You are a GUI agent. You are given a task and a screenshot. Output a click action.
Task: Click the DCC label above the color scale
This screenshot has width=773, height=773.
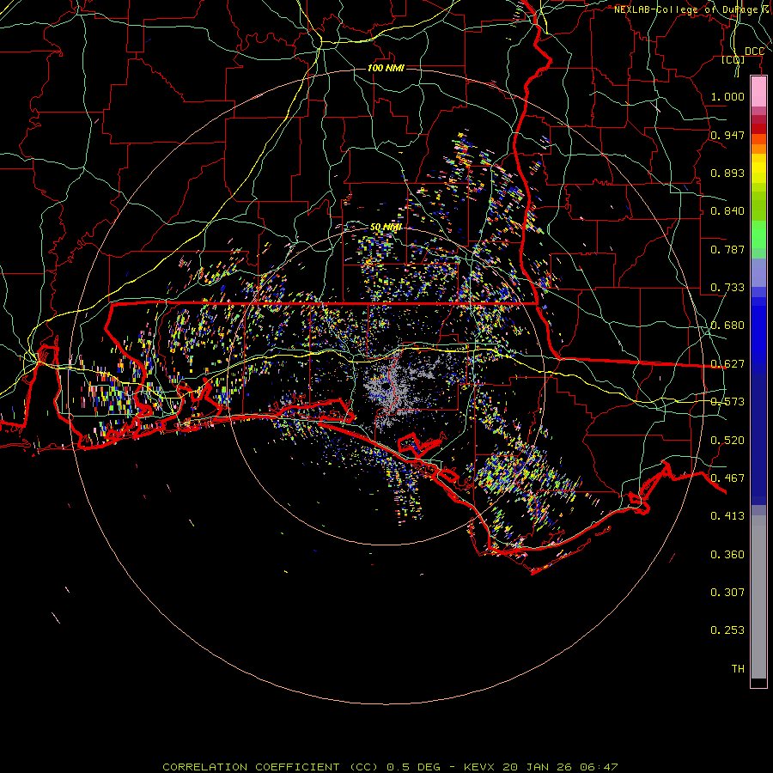(x=754, y=52)
